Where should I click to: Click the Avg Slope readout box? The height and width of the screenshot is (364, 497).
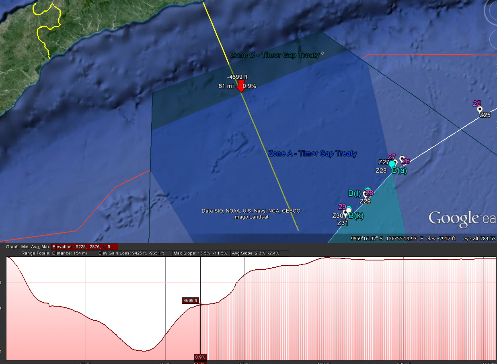pyautogui.click(x=260, y=253)
